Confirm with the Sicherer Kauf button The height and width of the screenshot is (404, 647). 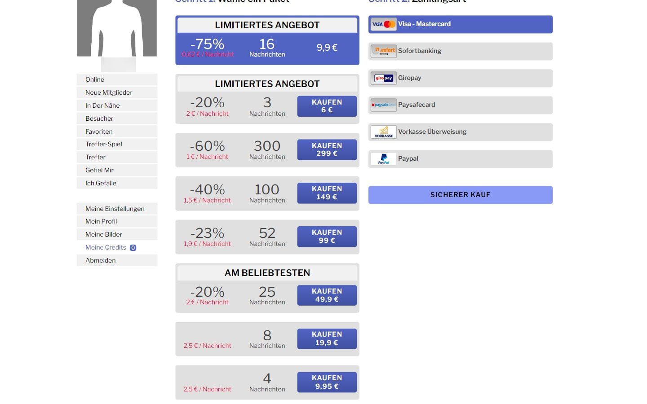[461, 195]
